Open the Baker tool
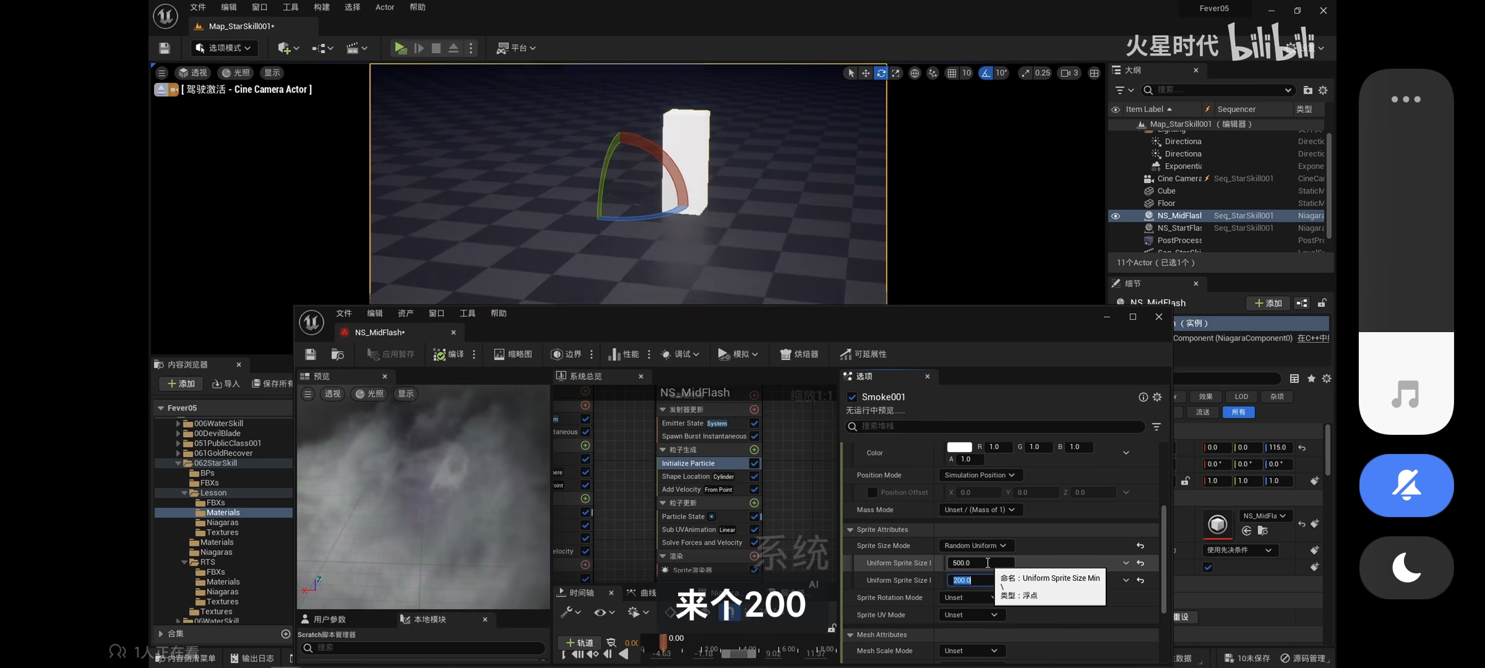 [799, 354]
